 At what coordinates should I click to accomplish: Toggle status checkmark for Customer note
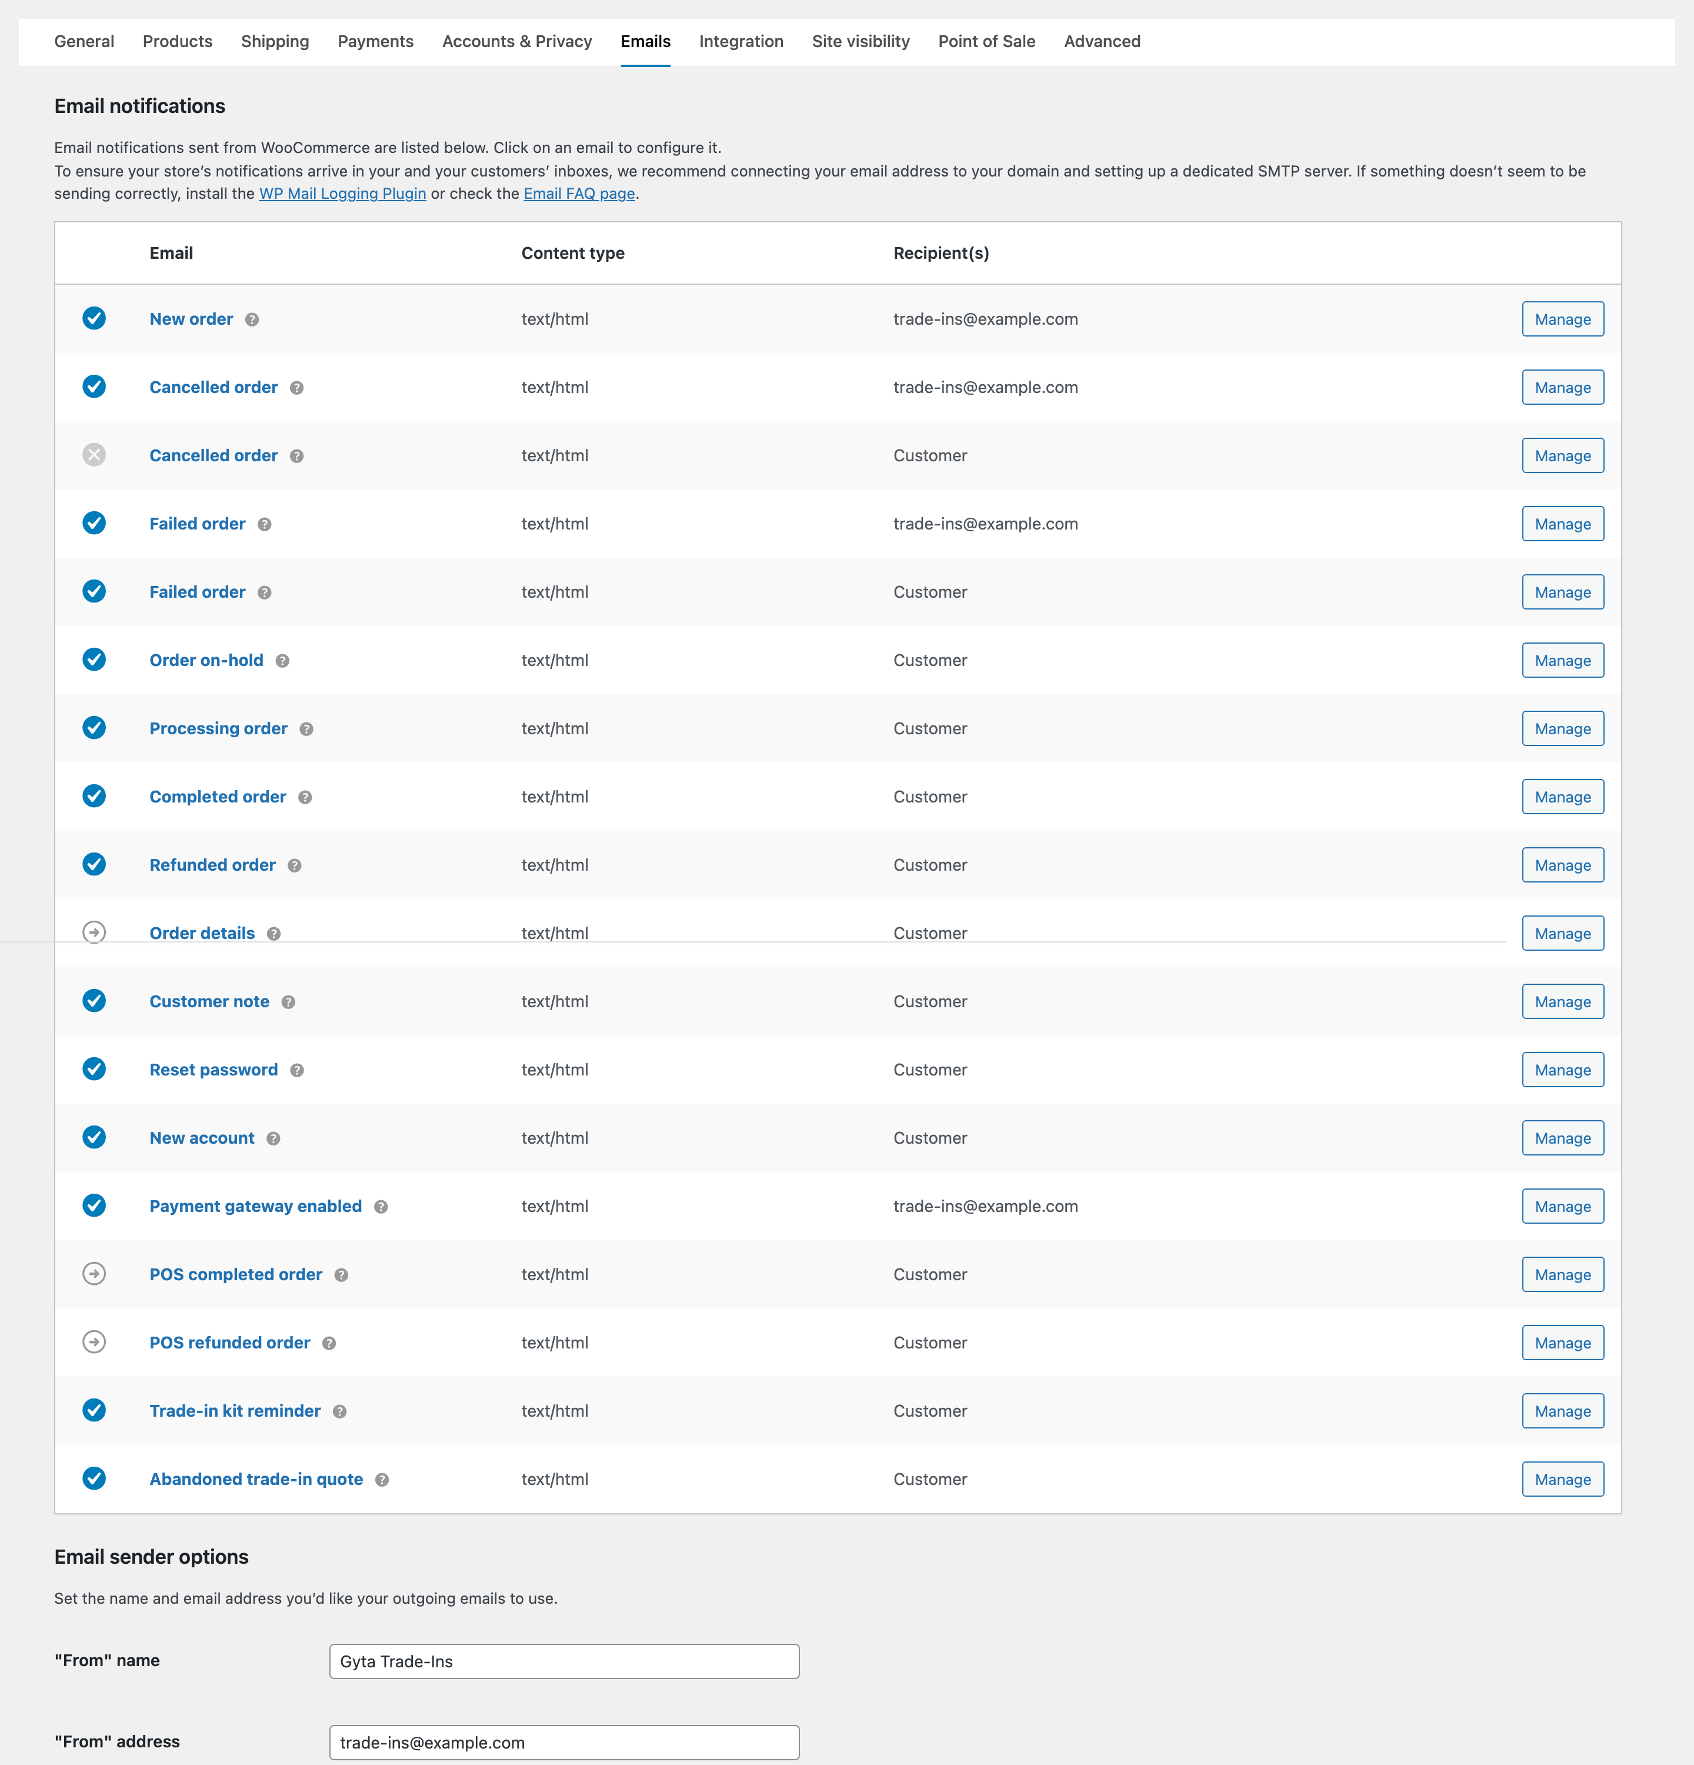95,1001
